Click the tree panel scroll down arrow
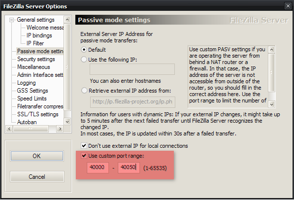The height and width of the screenshot is (200, 294). [x=67, y=122]
